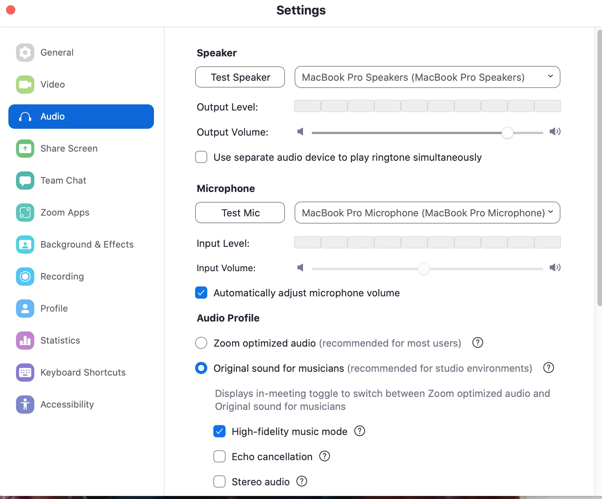
Task: Click input volume low speaker icon
Action: coord(301,268)
